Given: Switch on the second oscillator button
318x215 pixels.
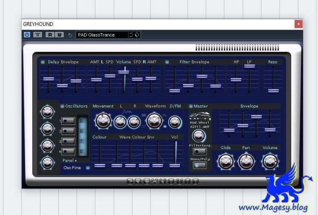Looking at the screenshot, I should pyautogui.click(x=68, y=131).
